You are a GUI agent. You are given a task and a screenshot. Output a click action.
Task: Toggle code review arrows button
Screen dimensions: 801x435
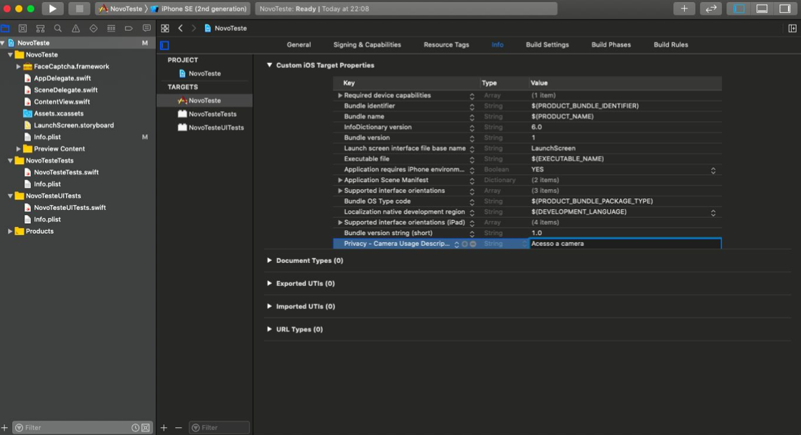tap(711, 9)
